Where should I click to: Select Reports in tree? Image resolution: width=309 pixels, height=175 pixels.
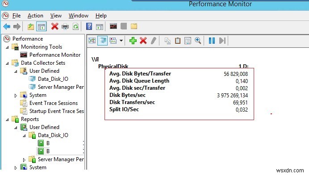pyautogui.click(x=30, y=119)
